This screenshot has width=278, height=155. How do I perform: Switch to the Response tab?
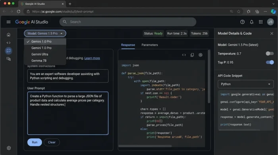click(128, 45)
